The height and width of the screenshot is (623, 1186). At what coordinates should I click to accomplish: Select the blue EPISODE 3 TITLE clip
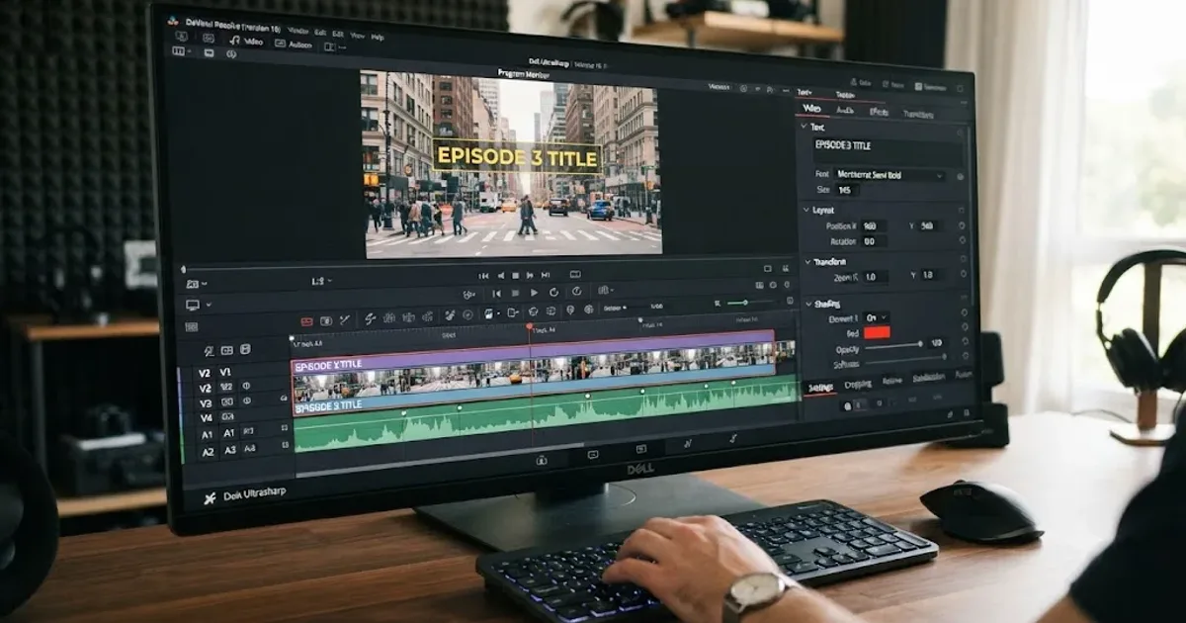534,389
